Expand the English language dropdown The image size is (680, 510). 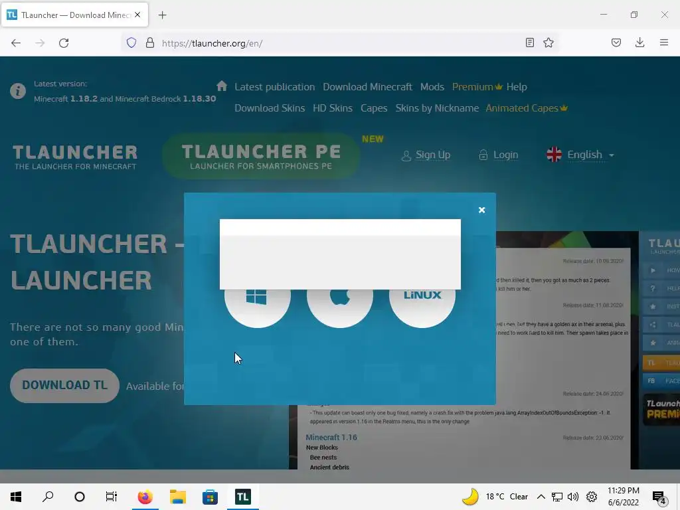click(590, 155)
